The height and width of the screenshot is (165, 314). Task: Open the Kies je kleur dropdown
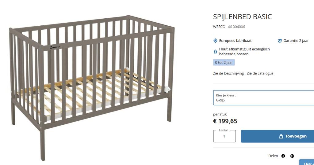coord(263,98)
